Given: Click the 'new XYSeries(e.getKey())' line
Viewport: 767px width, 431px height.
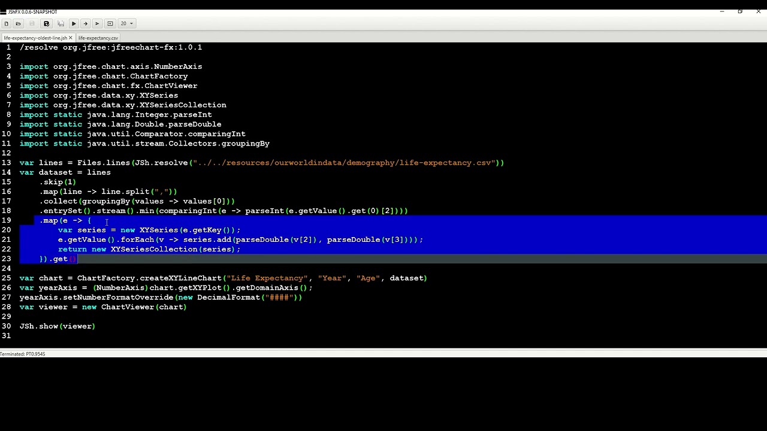Looking at the screenshot, I should 149,230.
